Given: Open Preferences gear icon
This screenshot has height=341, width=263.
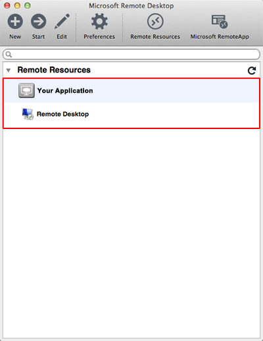Looking at the screenshot, I should tap(99, 22).
